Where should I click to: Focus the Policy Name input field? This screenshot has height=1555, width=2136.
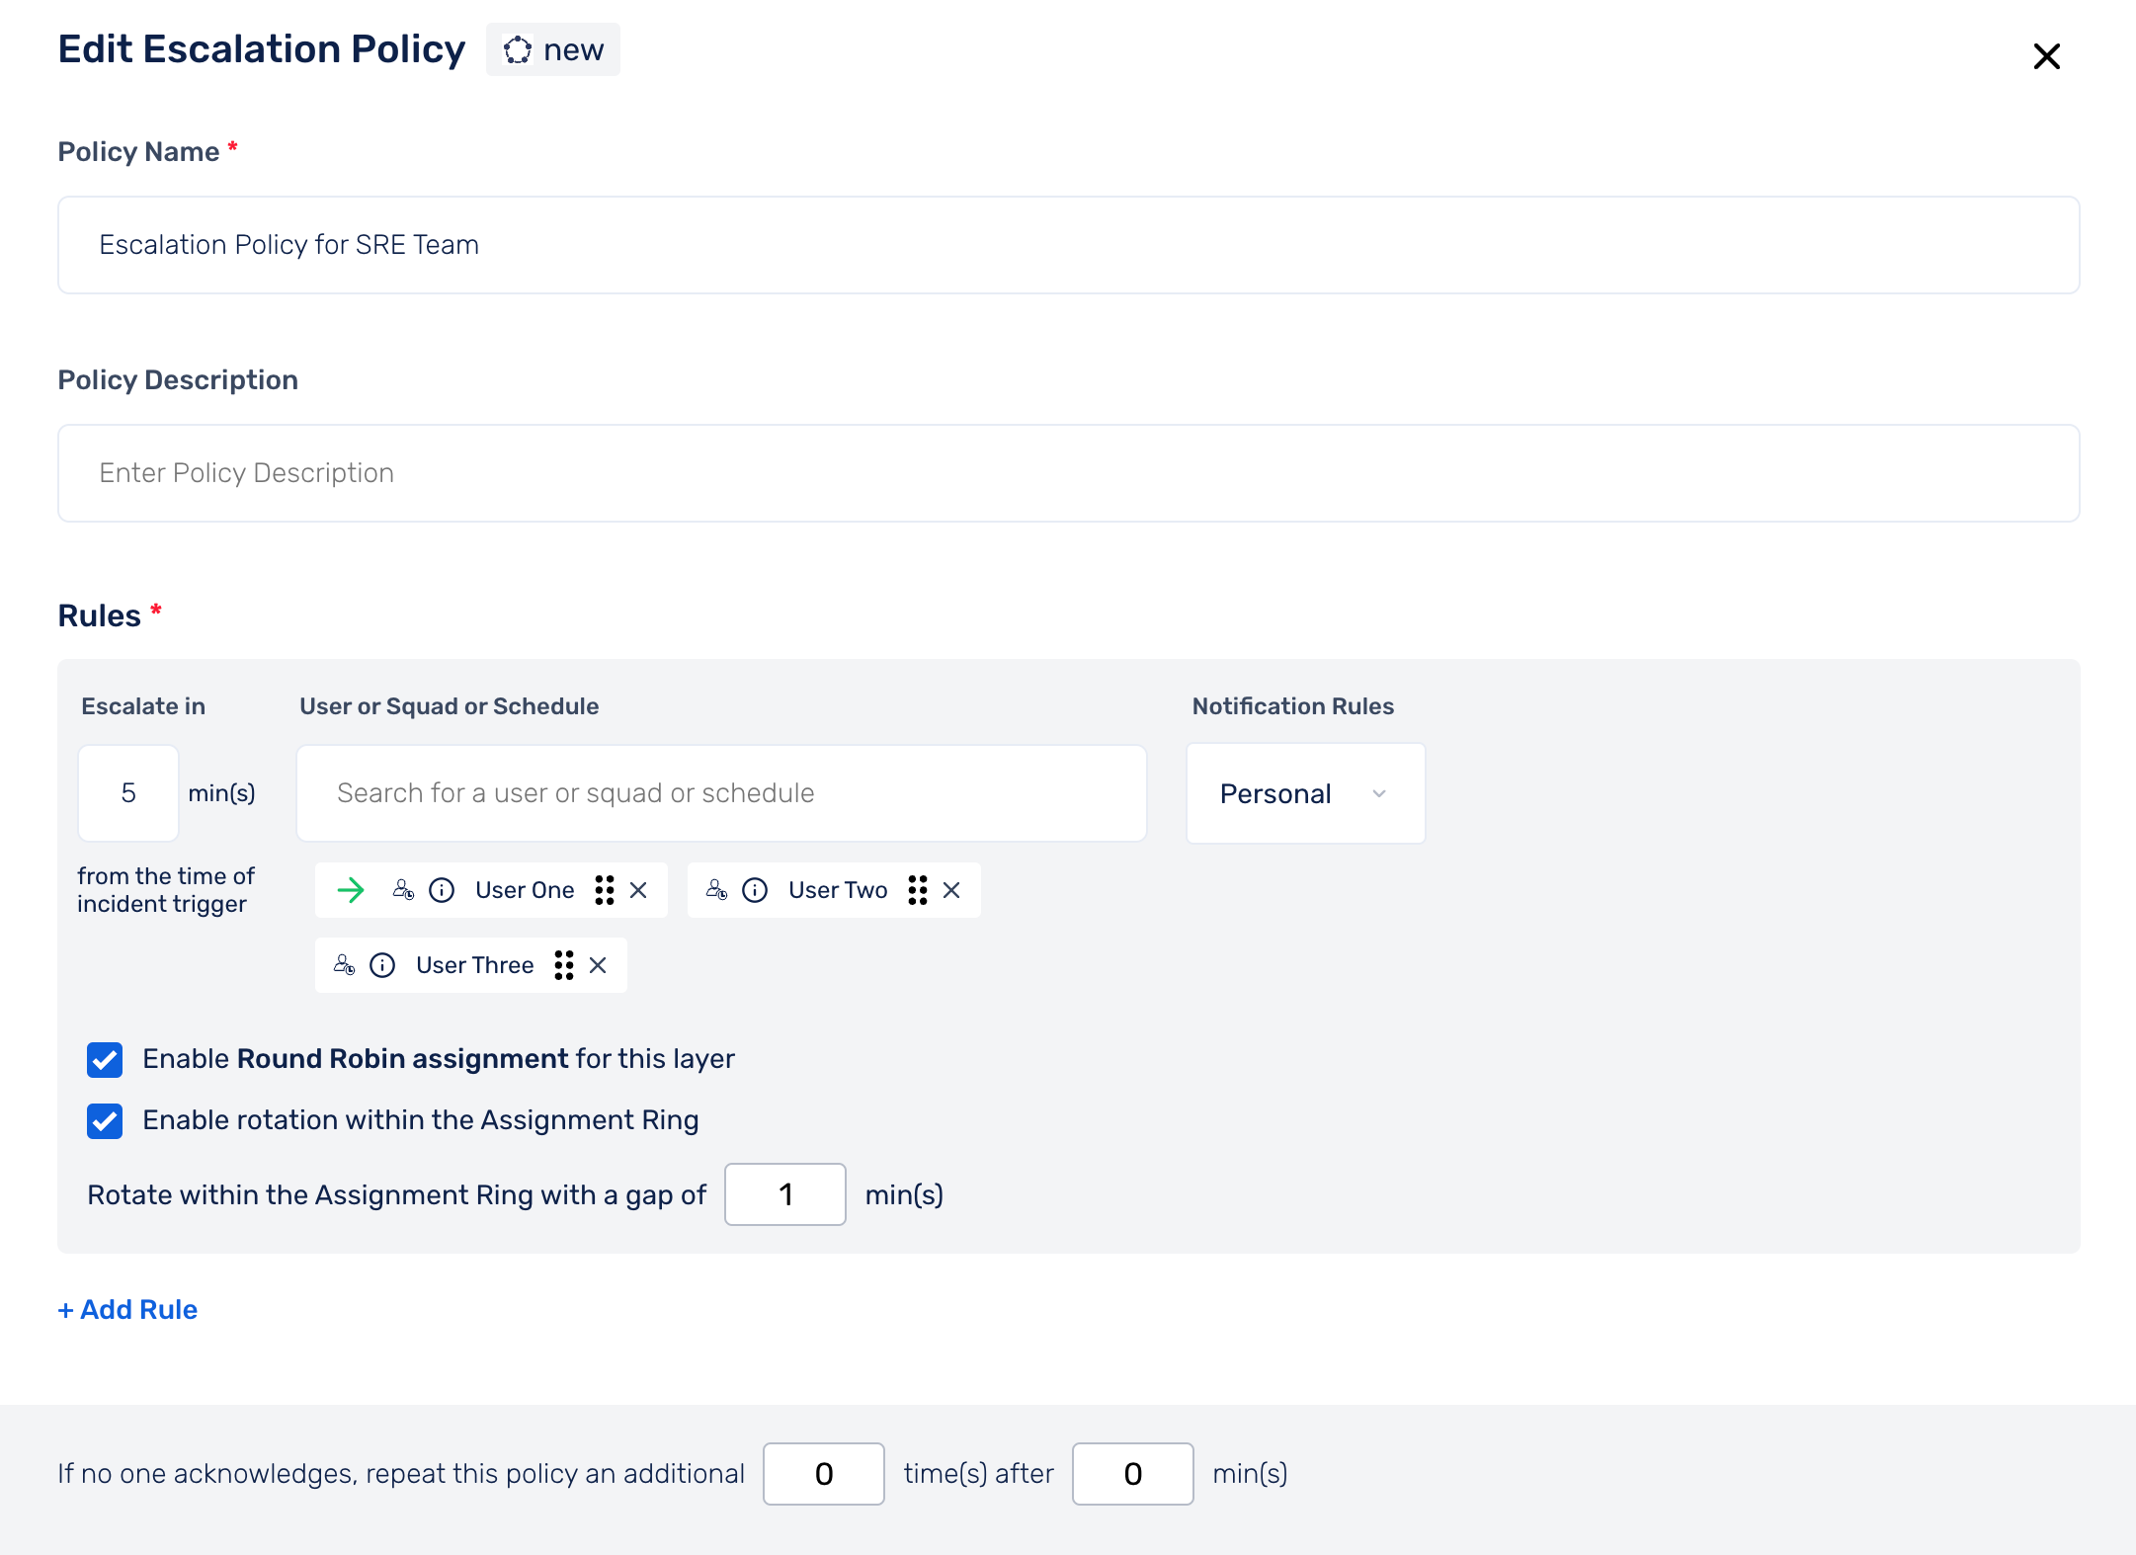tap(1069, 245)
